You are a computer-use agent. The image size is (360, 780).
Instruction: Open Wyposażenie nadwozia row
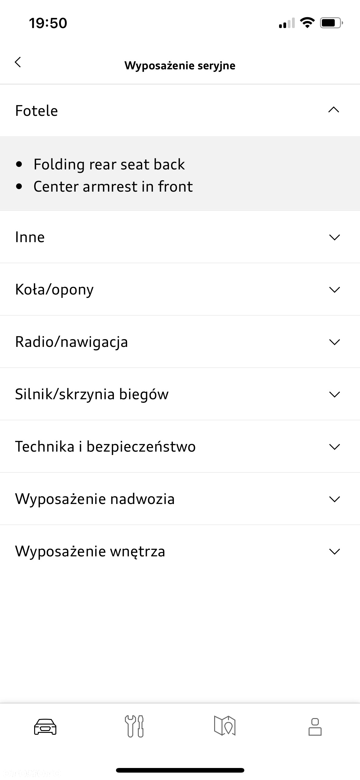(x=180, y=499)
